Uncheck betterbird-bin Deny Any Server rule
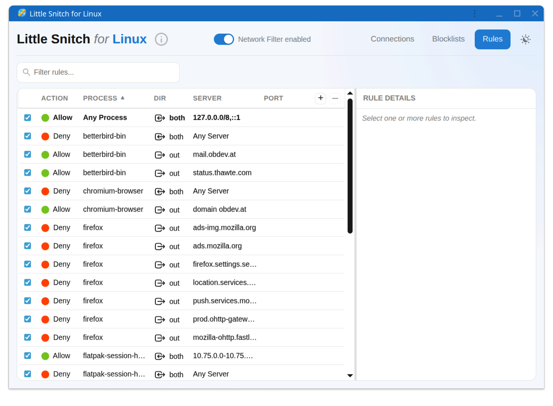The image size is (553, 406). pos(28,136)
